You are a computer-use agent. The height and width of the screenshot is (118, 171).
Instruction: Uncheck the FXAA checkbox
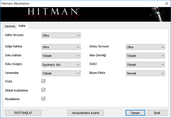[x=43, y=81]
